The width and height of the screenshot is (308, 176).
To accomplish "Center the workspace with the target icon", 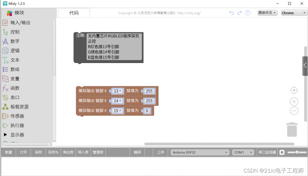I will tap(294, 90).
